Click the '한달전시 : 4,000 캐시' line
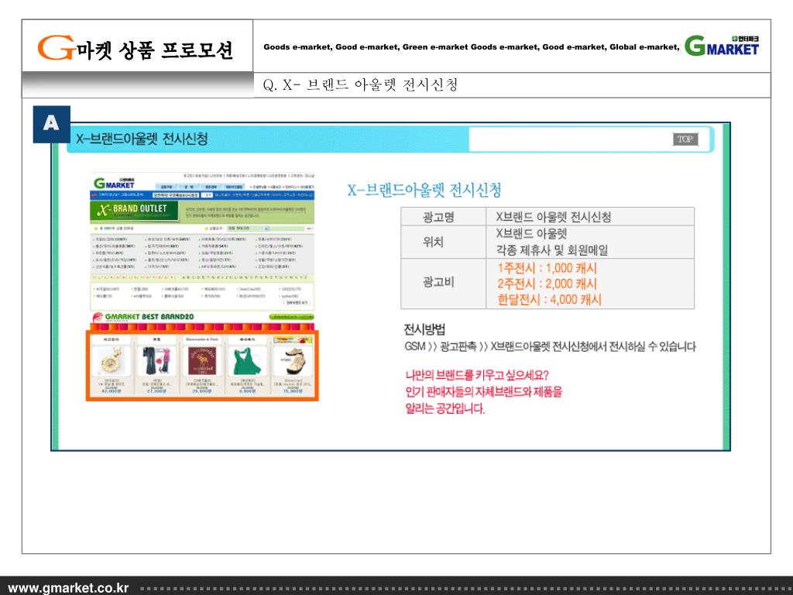 click(x=549, y=300)
